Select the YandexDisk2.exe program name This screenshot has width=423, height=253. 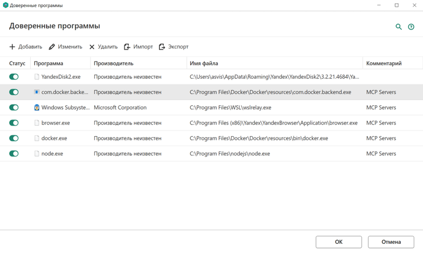(61, 77)
